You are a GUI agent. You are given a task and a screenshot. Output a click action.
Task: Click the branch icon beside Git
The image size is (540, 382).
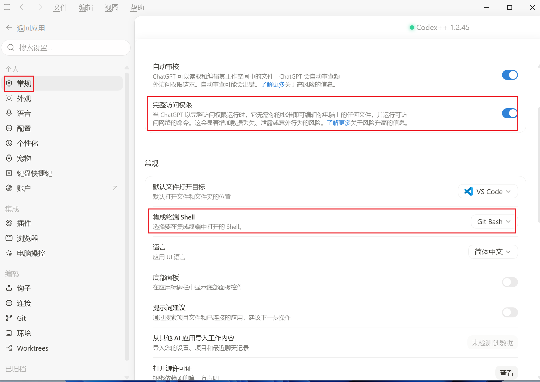coord(9,318)
